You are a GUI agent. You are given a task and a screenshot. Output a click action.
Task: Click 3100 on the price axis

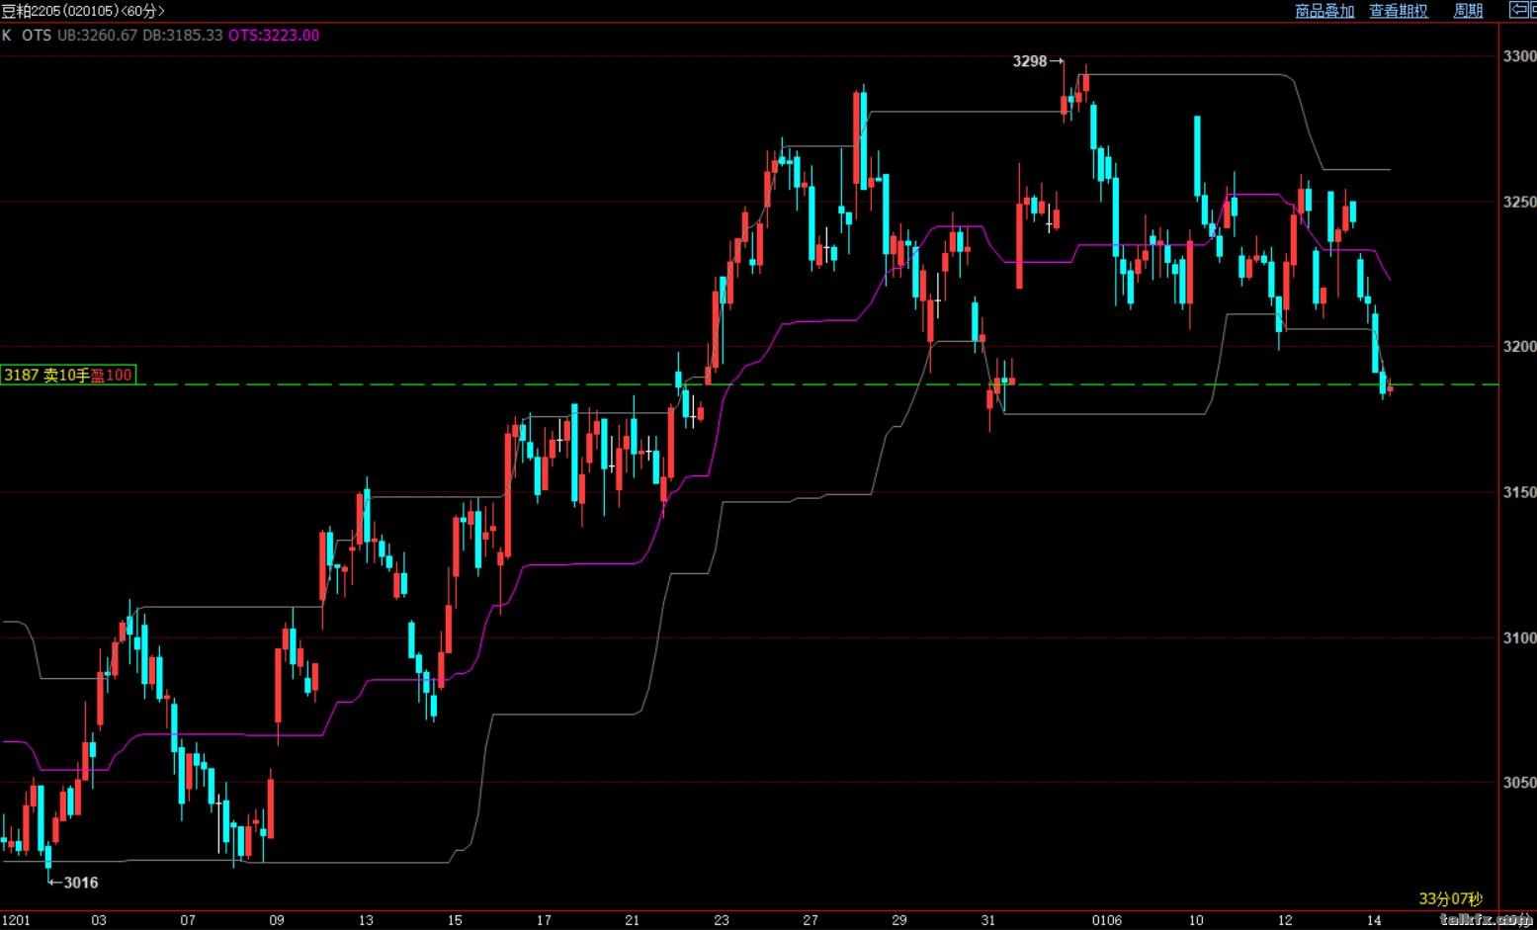pos(1519,637)
